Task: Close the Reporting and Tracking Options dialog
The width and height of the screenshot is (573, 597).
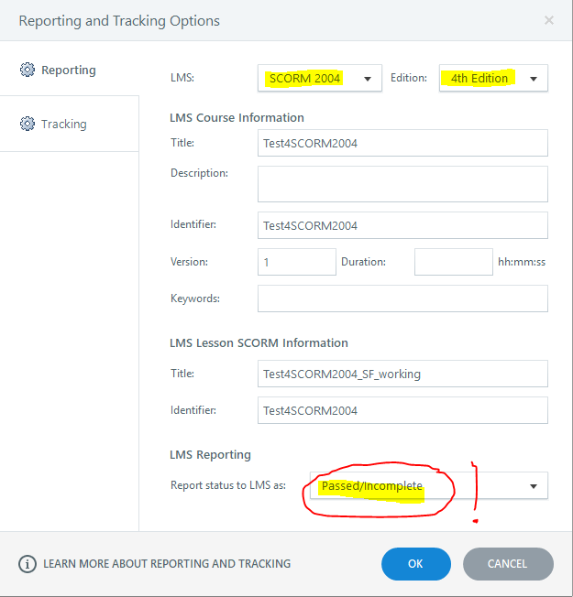Action: click(548, 20)
